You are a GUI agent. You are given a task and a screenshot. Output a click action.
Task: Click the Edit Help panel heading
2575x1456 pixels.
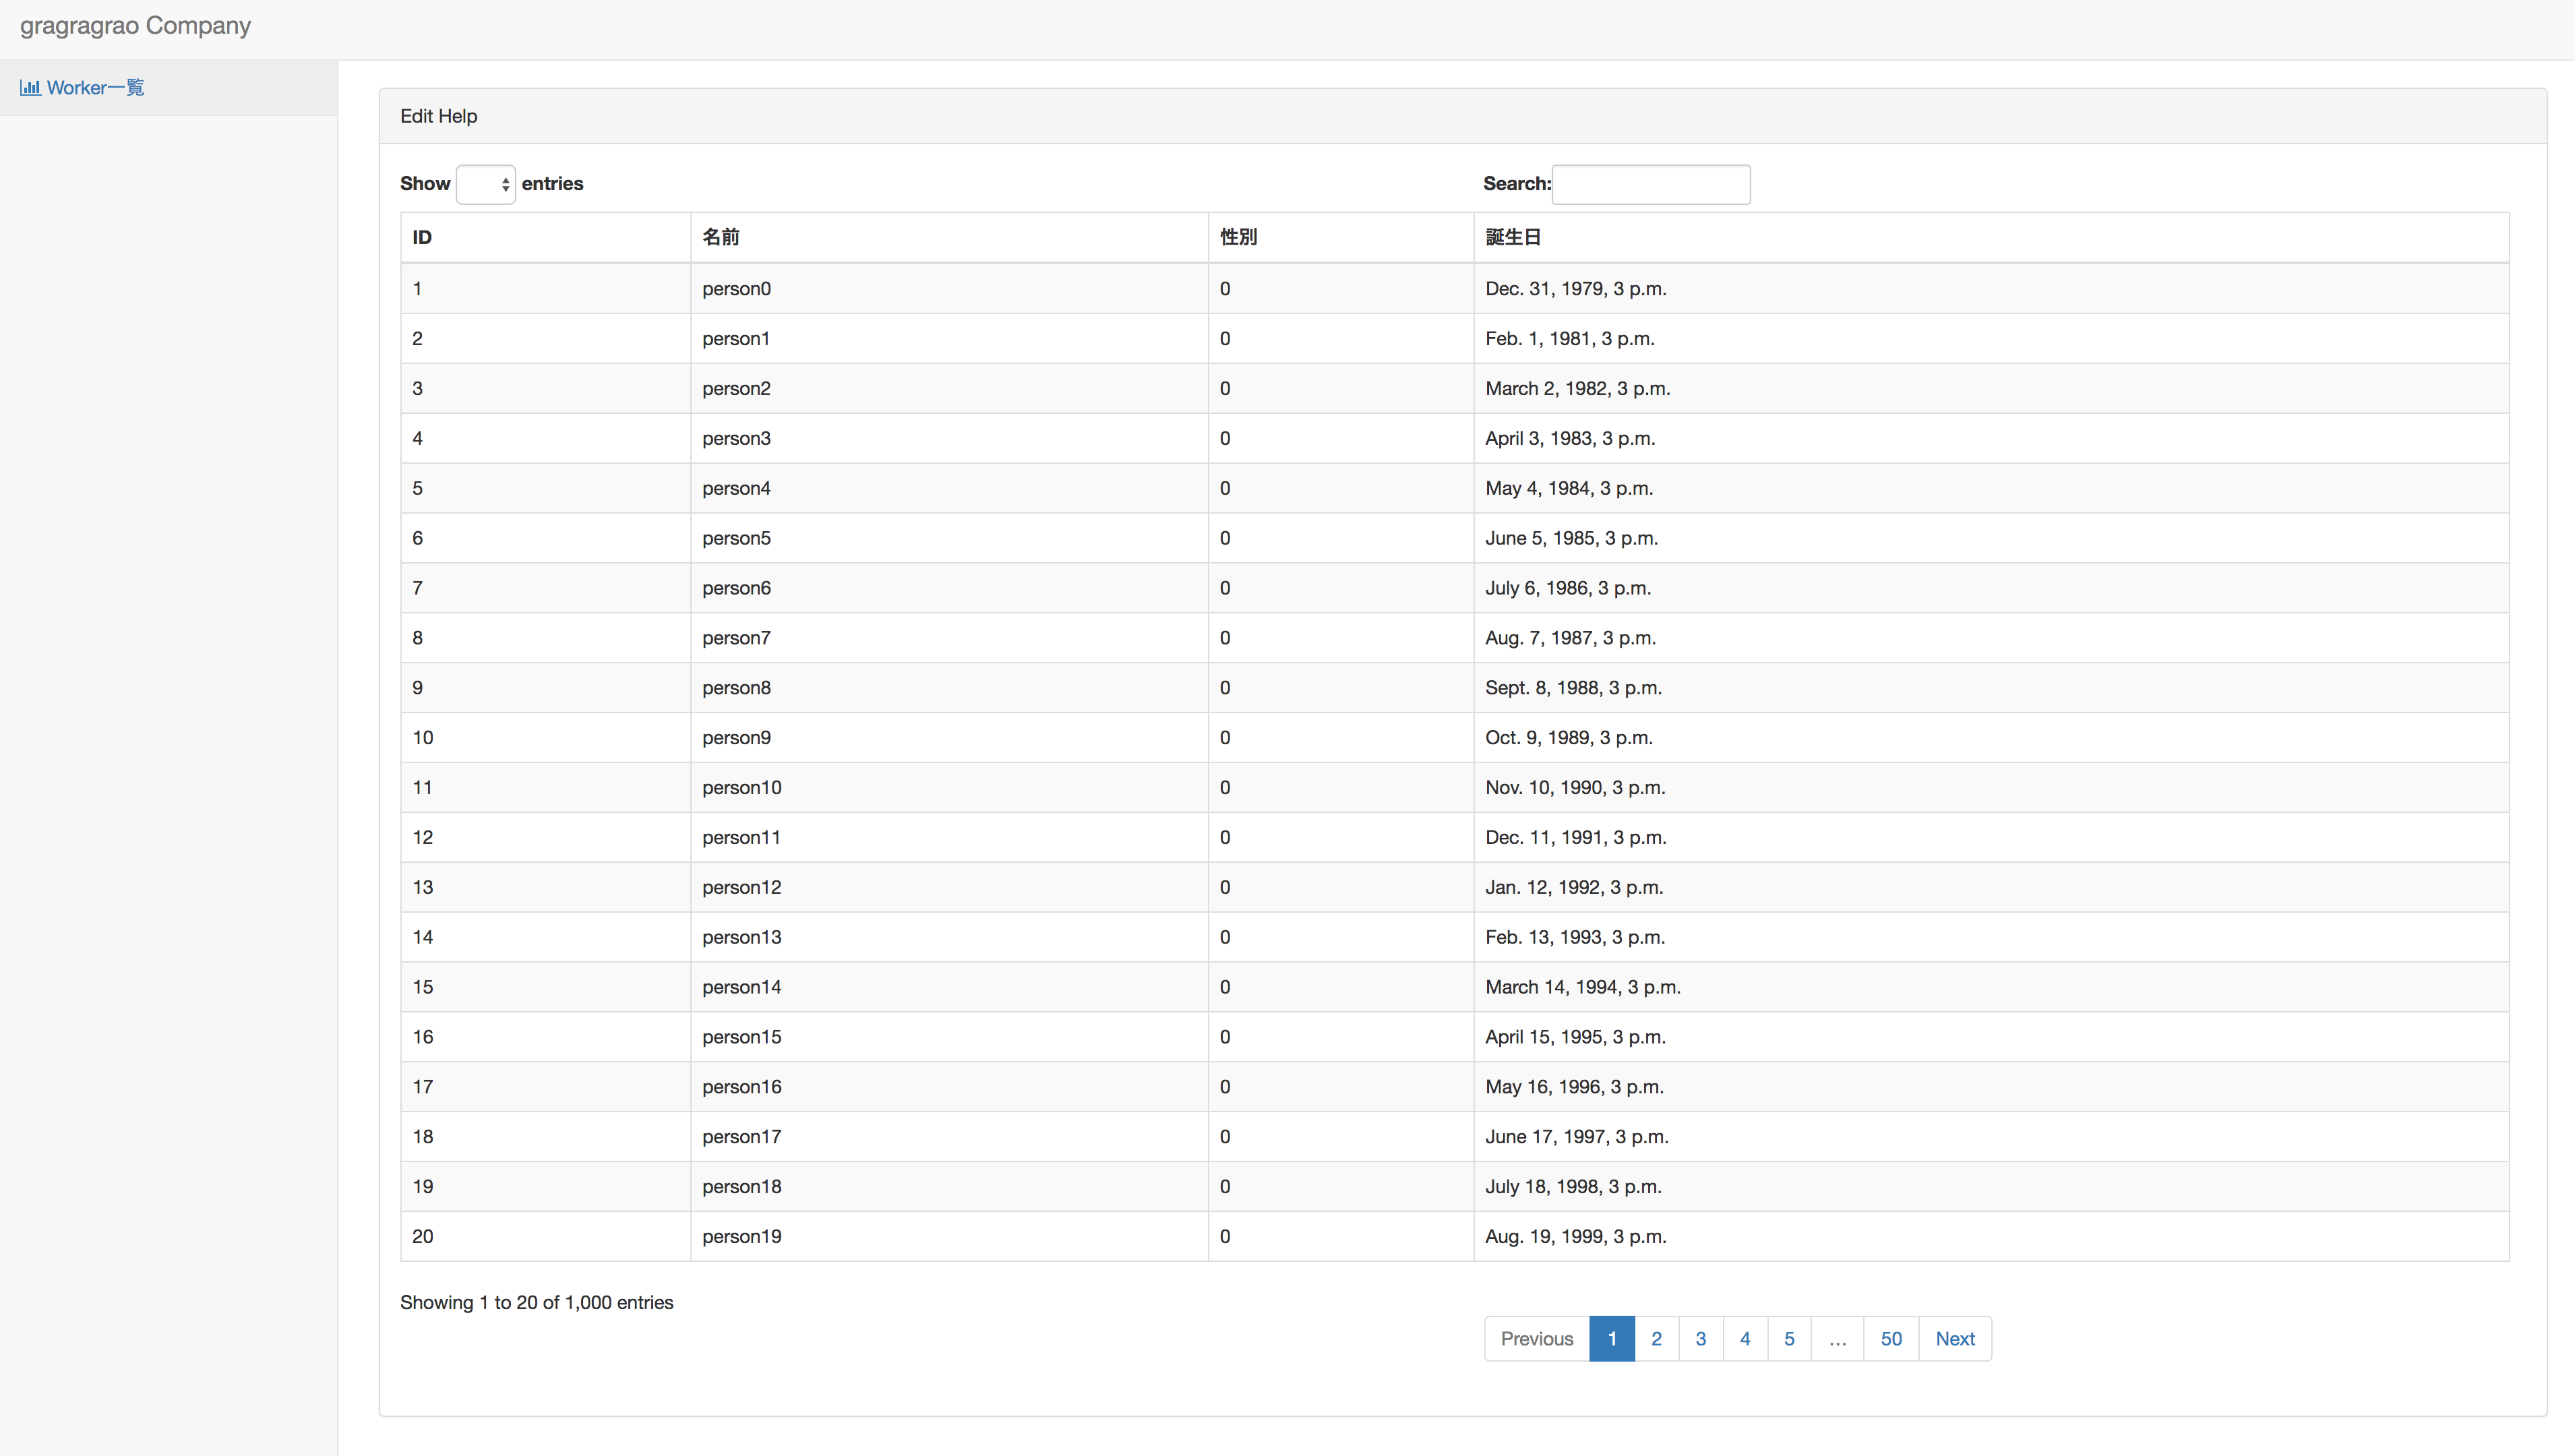[x=1463, y=116]
